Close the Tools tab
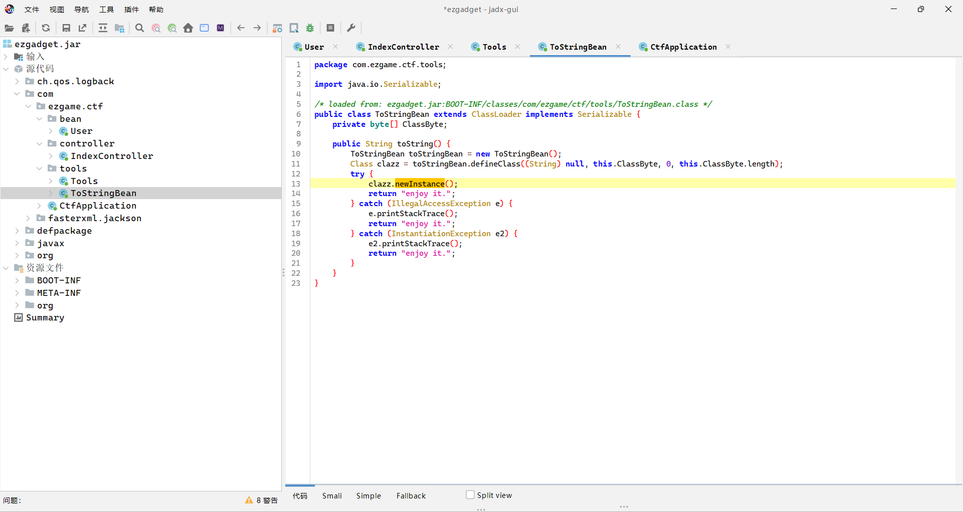Screen dimensions: 963x512 (x=517, y=47)
